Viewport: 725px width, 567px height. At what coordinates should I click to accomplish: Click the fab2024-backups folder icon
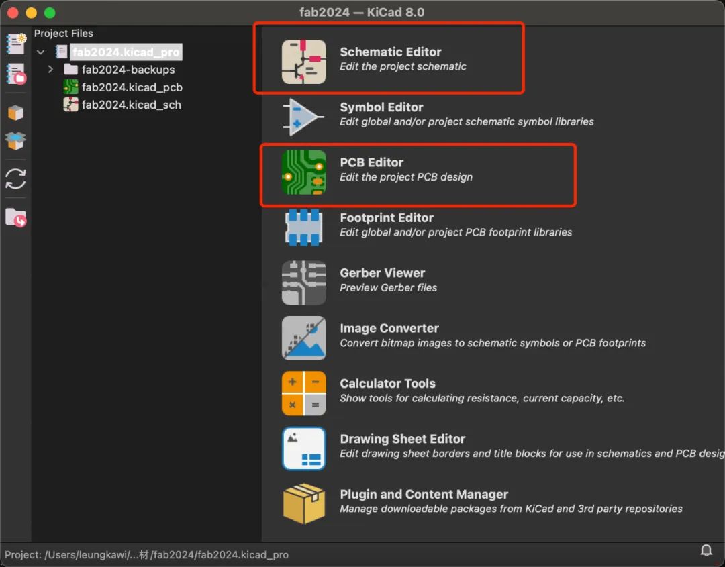70,69
